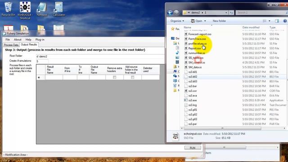Click the file icon of ss3.log

[186, 105]
